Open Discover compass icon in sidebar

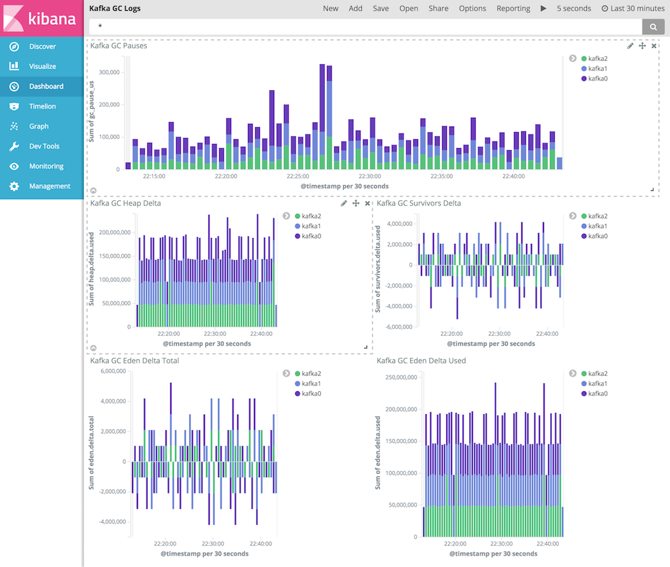pyautogui.click(x=14, y=46)
